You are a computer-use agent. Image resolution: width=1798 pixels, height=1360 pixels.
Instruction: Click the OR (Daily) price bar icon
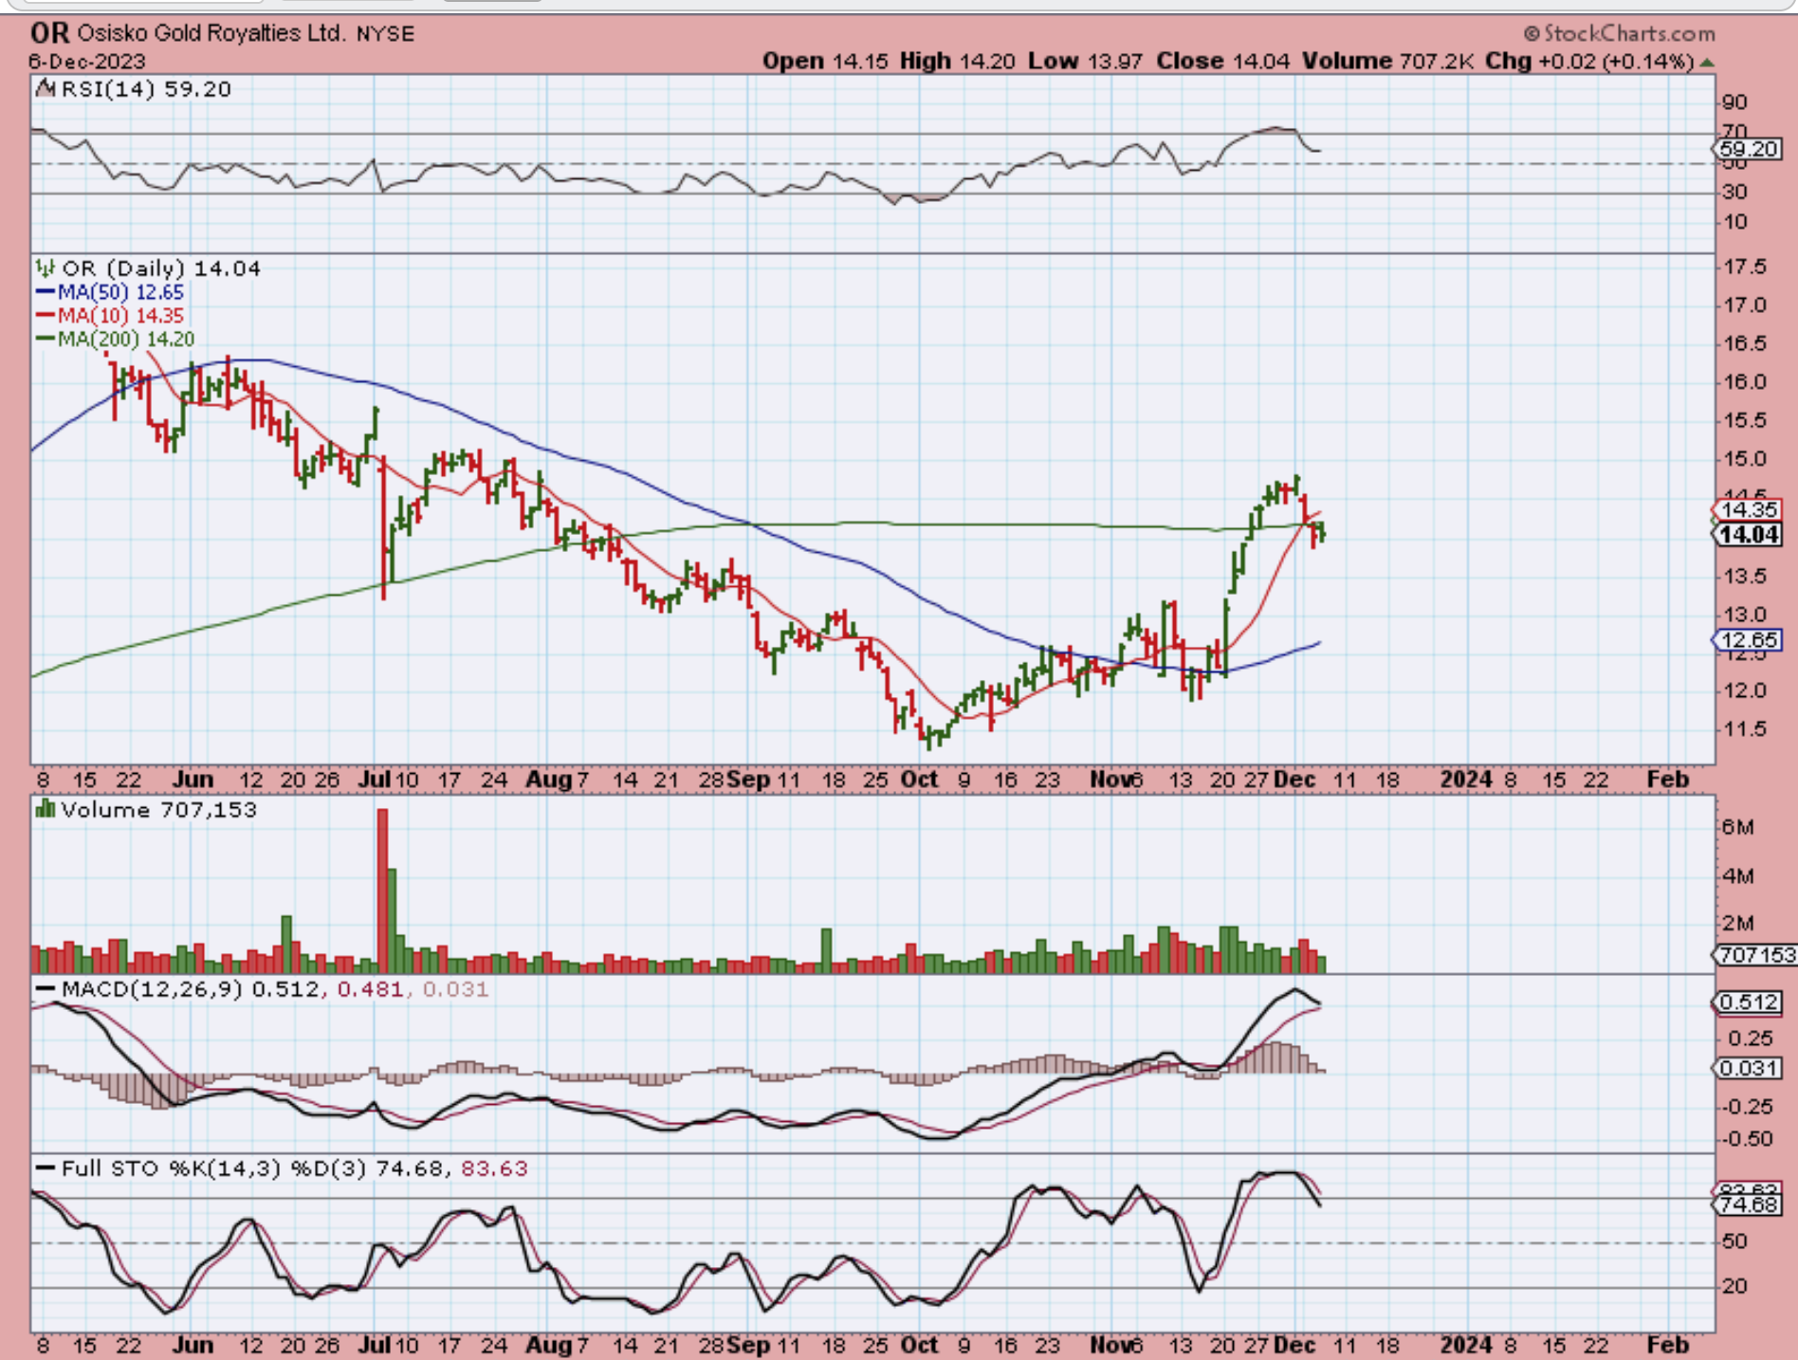click(x=45, y=267)
